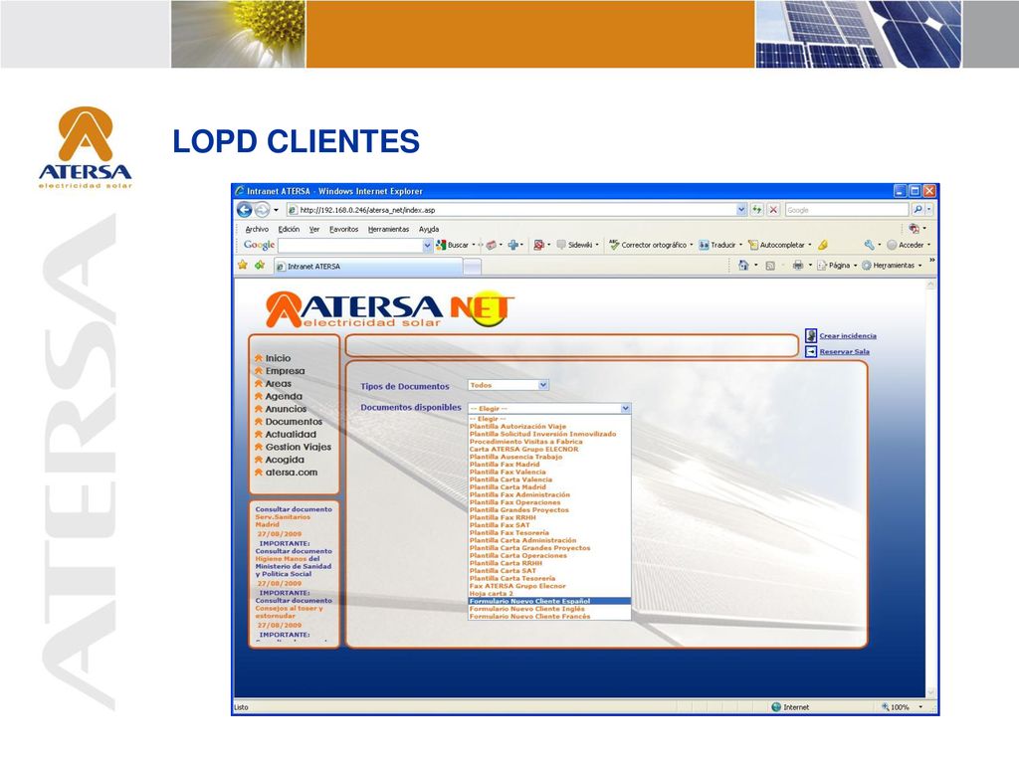Click the blue plus share icon on the Google toolbar
The width and height of the screenshot is (1019, 764).
tap(512, 245)
